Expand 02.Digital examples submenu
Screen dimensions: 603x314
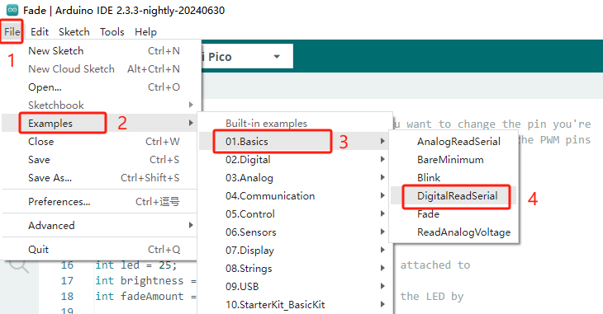pyautogui.click(x=294, y=160)
